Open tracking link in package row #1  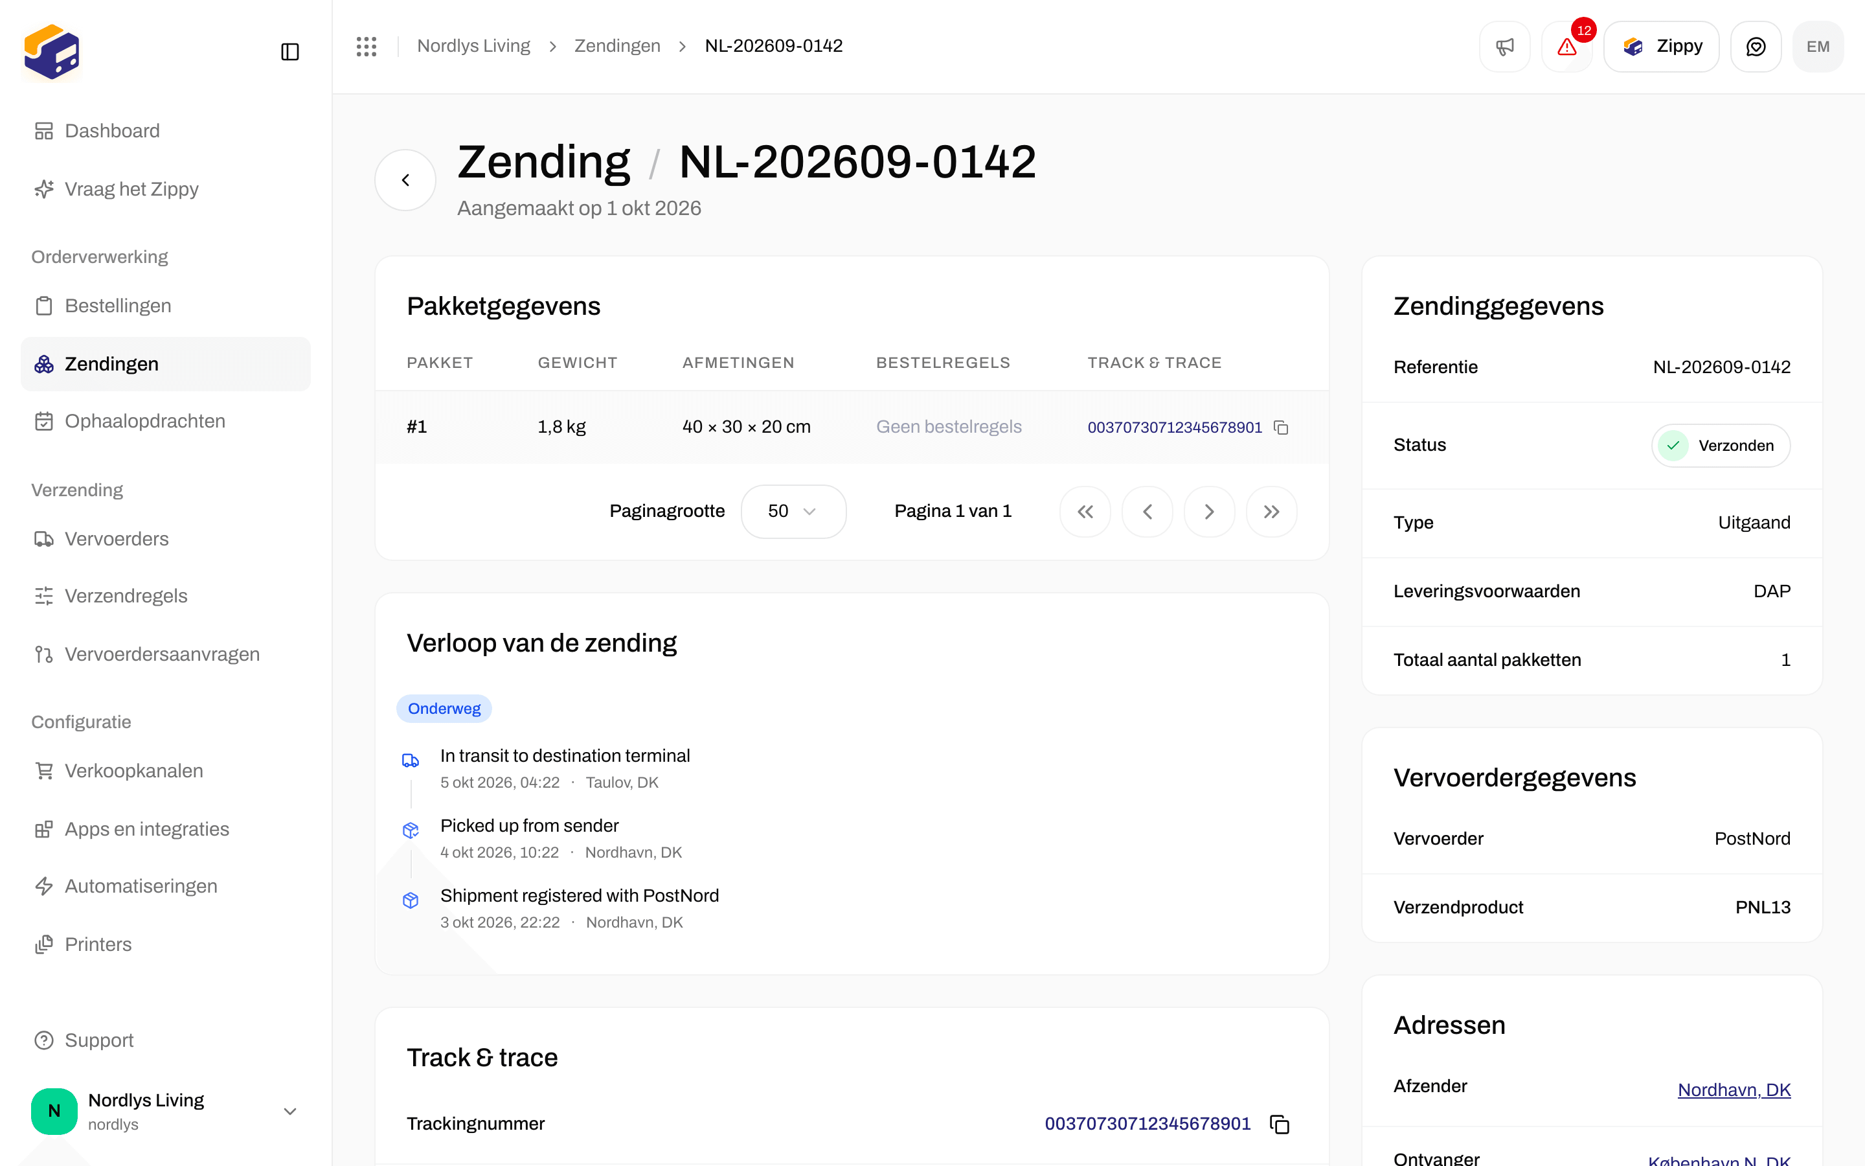pos(1175,428)
